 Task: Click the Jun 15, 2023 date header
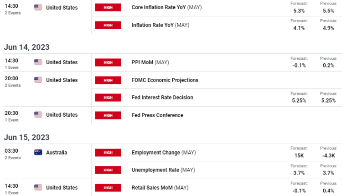tap(27, 137)
